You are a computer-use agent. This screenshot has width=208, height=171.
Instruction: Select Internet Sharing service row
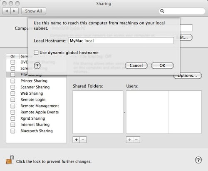(36, 125)
